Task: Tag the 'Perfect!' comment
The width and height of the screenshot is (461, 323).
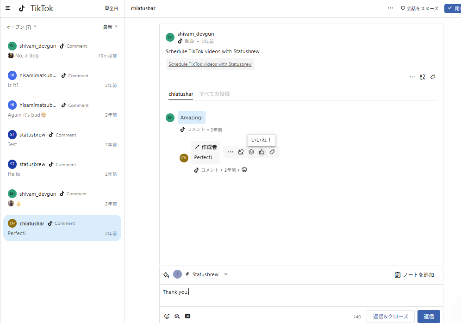Action: (272, 152)
